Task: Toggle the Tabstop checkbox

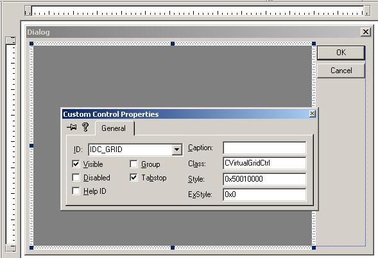Action: pos(133,178)
